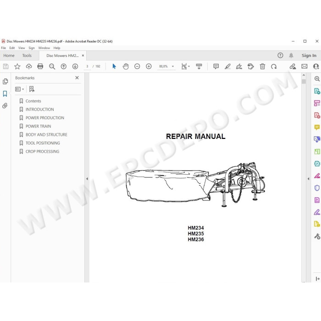This screenshot has width=321, height=321.
Task: Upload file to cloud icon
Action: [29, 66]
